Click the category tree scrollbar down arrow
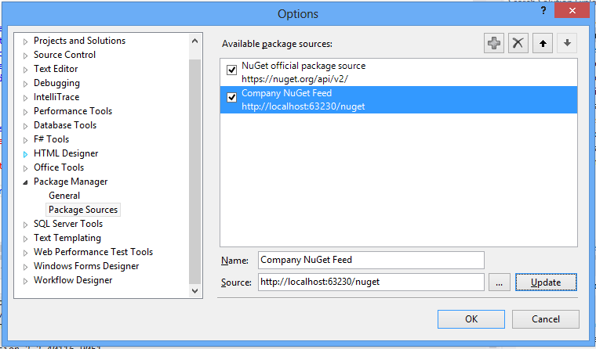Screen dimensions: 596x349 (x=196, y=290)
